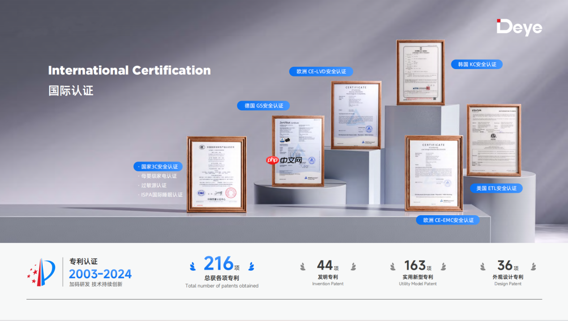
Task: Select the ISPA国际睡眠认证 list item
Action: tap(162, 195)
